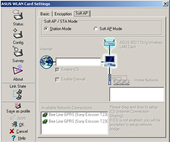
Task: Click the green Apply checkmark icon
Action: [x=12, y=118]
